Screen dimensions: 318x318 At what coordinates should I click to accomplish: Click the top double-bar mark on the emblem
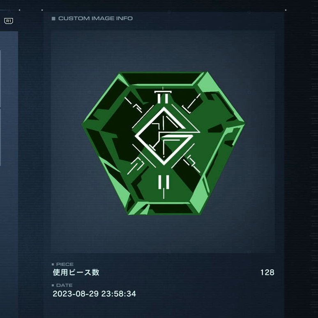[x=163, y=96]
